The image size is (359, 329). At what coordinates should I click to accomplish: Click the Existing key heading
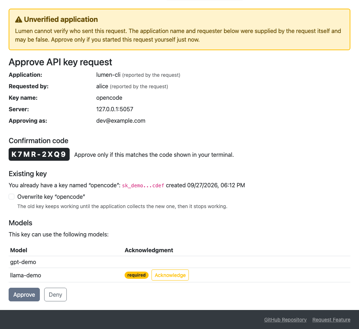coord(28,174)
